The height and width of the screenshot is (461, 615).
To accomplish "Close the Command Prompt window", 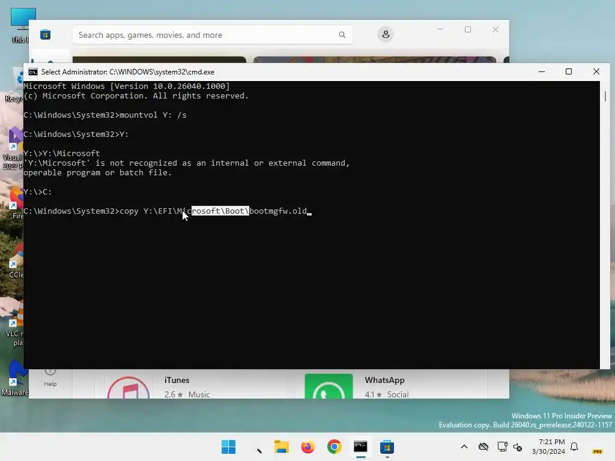I will pyautogui.click(x=596, y=72).
